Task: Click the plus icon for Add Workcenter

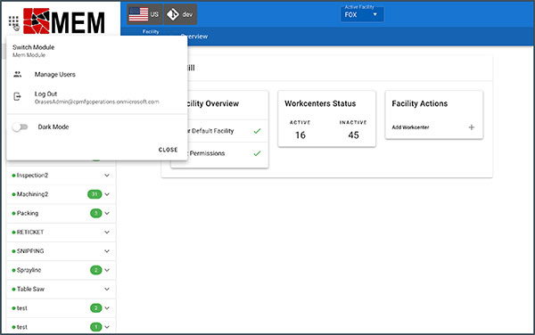Action: [471, 127]
